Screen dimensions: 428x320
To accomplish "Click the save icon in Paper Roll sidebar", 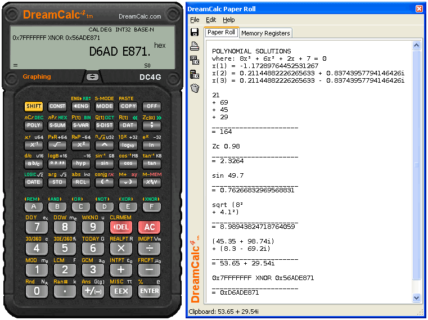I will [x=195, y=32].
